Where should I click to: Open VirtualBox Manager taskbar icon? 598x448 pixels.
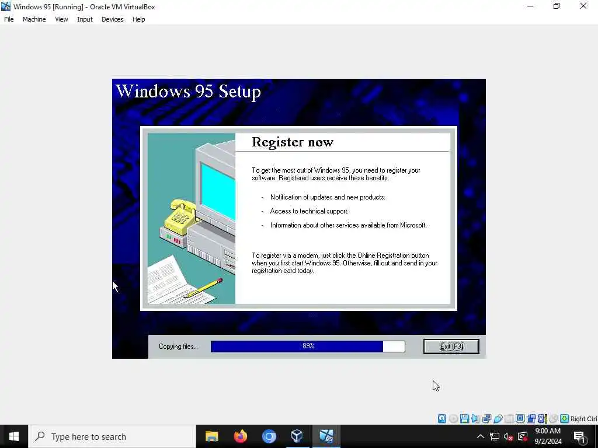pyautogui.click(x=297, y=436)
